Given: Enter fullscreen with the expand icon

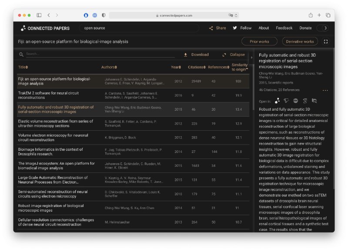Looking at the screenshot, I should coord(325,41).
